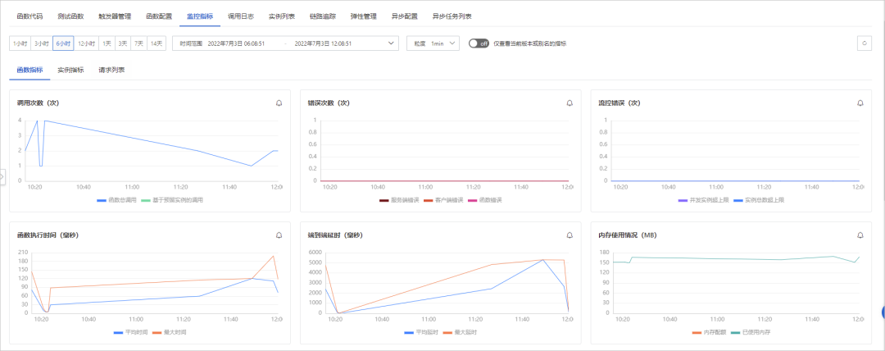Click alarm bell on 函数执行时间 chart
Screen dimensions: 885x351
point(279,235)
